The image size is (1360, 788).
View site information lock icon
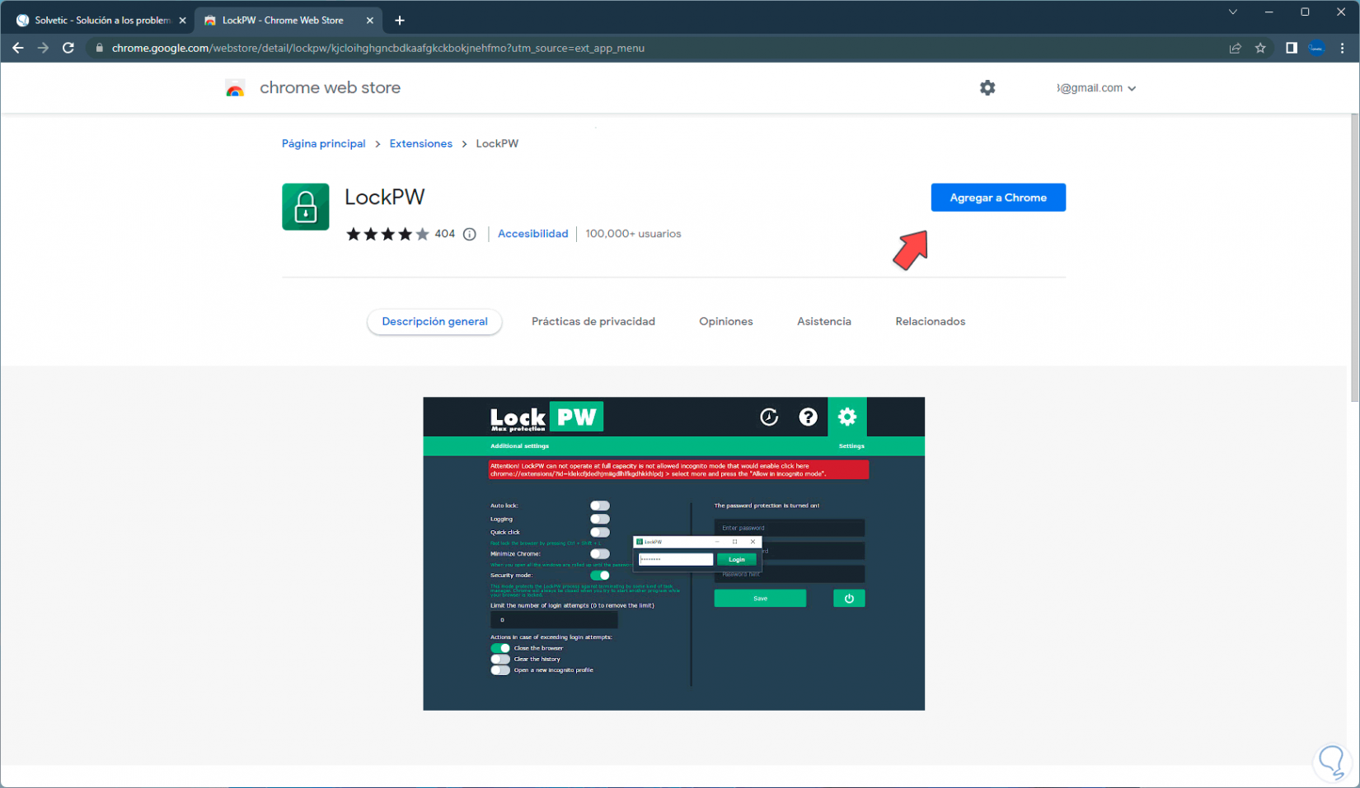(100, 48)
